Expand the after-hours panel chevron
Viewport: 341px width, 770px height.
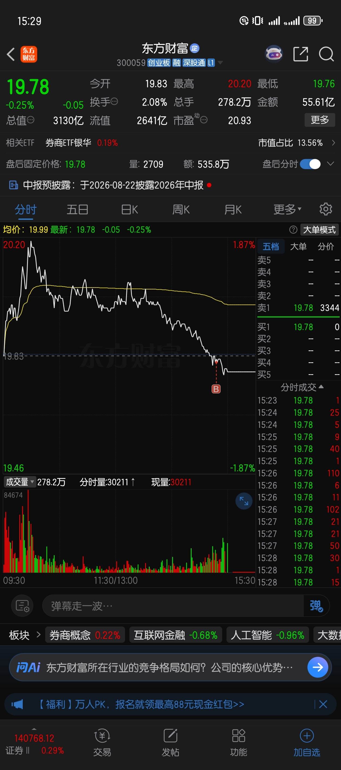(x=330, y=164)
